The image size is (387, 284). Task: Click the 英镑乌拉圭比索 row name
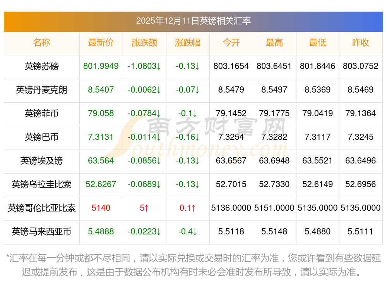coord(41,184)
